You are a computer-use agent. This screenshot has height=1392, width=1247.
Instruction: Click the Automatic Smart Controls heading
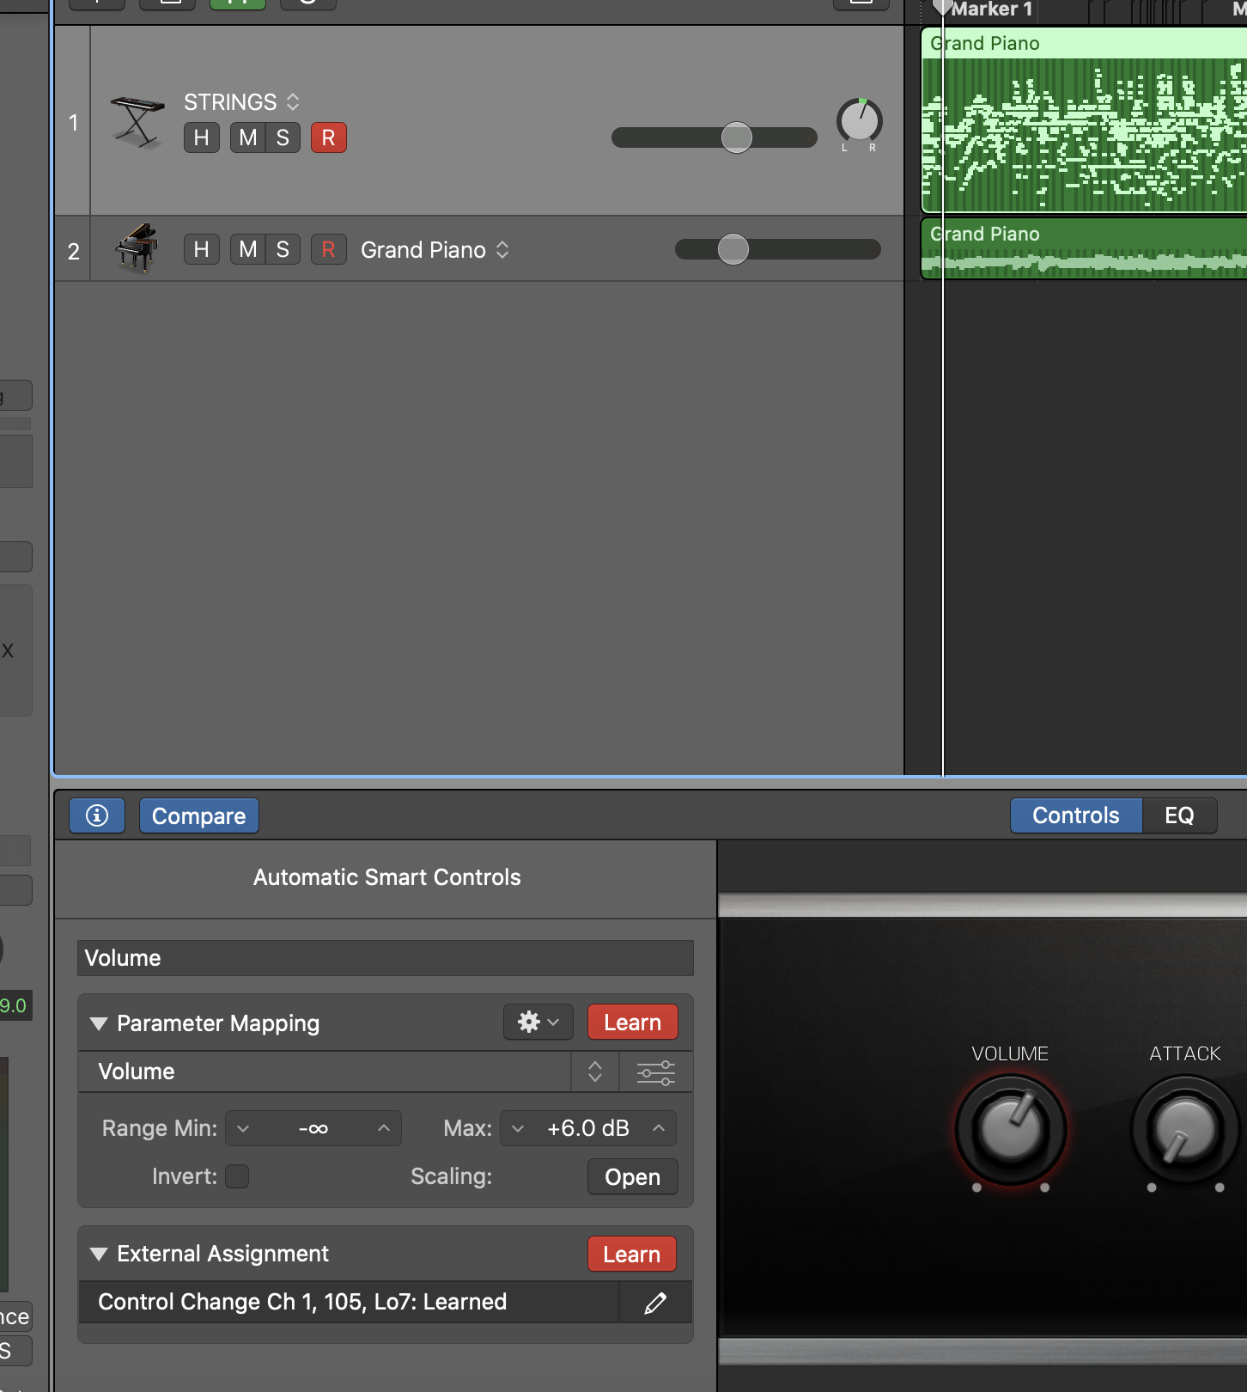click(x=387, y=877)
